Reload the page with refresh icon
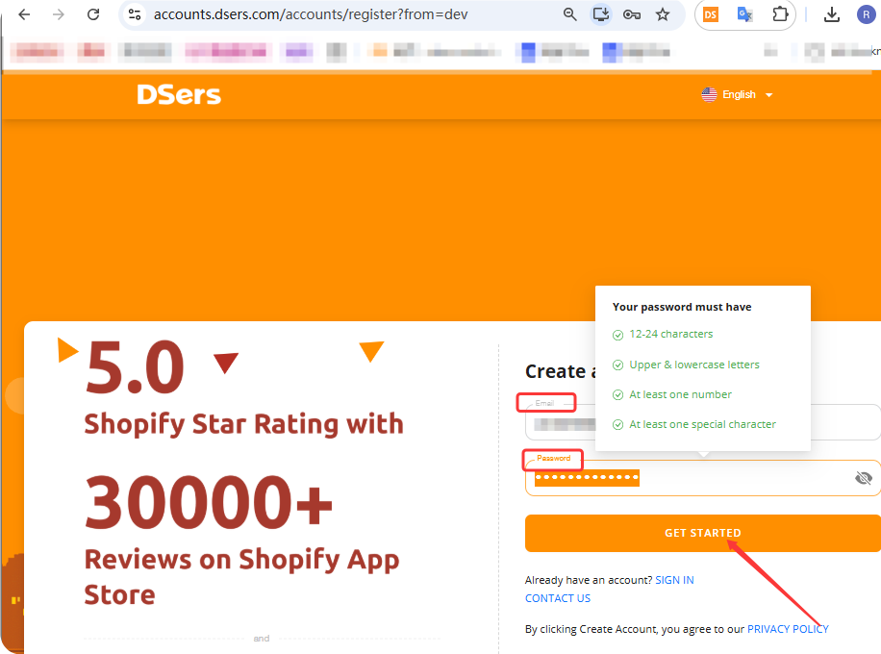Screen dimensions: 881x654 tap(93, 14)
